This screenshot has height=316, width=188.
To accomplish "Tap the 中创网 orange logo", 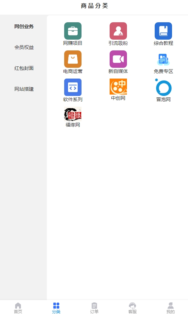I will [118, 87].
